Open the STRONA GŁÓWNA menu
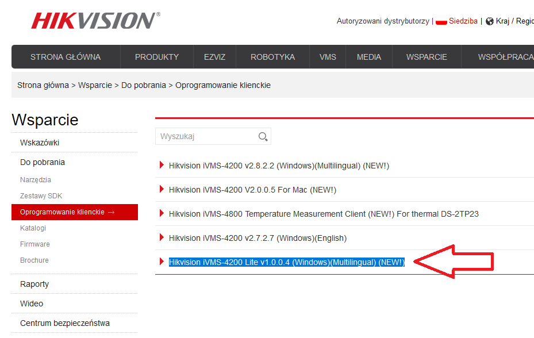This screenshot has height=338, width=534. tap(66, 57)
